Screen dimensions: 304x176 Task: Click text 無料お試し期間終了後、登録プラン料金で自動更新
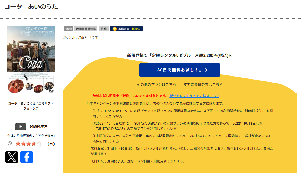tap(138, 161)
